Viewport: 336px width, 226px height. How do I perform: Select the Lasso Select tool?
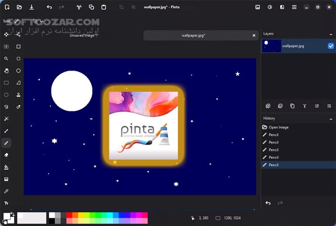(6, 107)
